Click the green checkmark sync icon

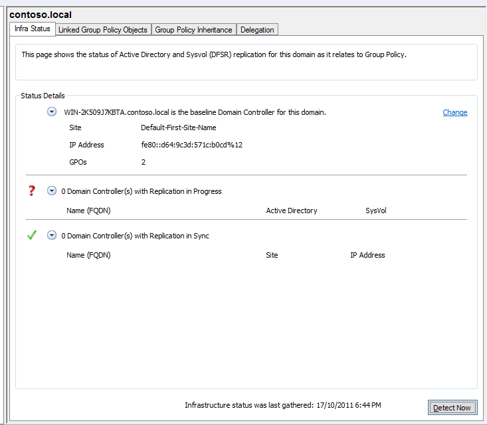pyautogui.click(x=31, y=236)
